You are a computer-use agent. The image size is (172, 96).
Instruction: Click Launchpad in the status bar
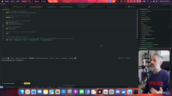(35, 87)
